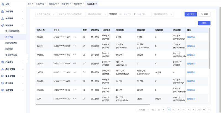This screenshot has height=113, width=221.
Task: Go to page 2 in pagination
Action: [173, 109]
